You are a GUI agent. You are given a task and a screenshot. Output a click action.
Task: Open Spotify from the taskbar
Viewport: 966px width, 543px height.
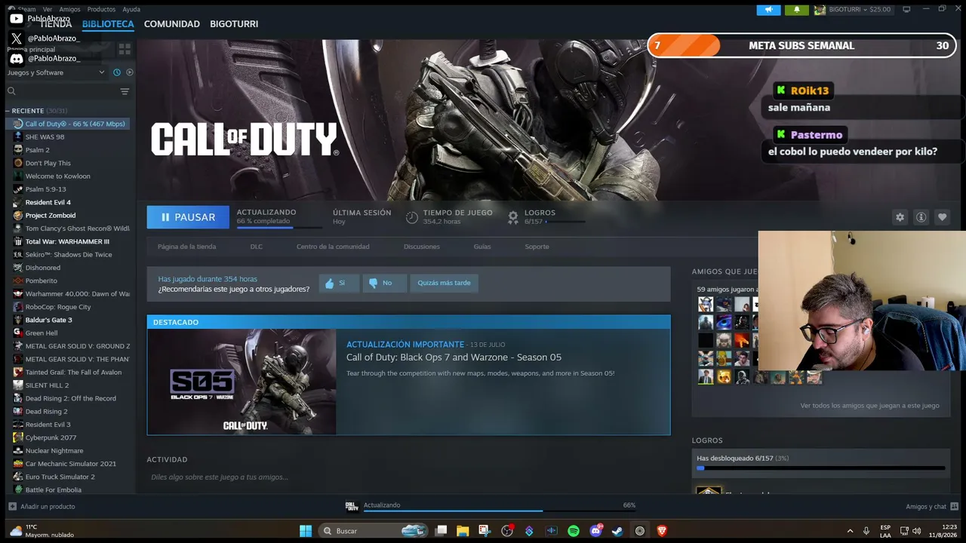click(574, 531)
